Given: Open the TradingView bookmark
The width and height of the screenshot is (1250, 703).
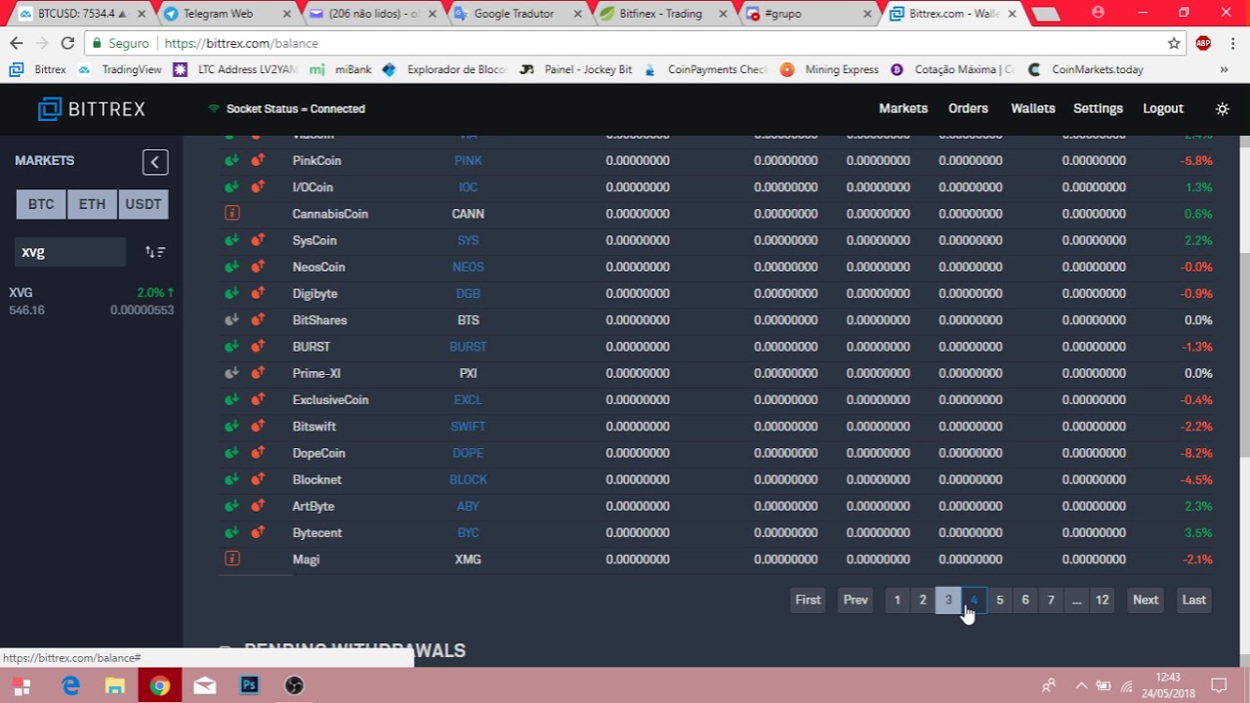Looking at the screenshot, I should coord(119,69).
